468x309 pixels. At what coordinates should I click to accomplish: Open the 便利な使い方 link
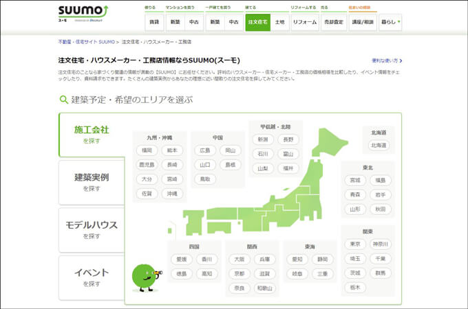click(387, 60)
